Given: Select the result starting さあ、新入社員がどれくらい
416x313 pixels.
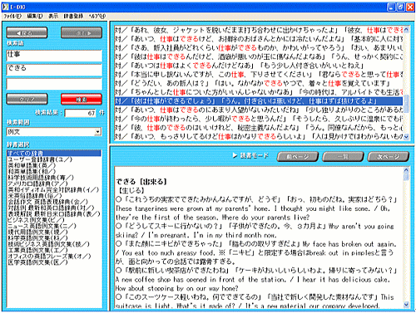Looking at the screenshot, I should (259, 47).
